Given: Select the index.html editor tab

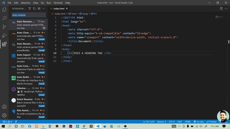Looking at the screenshot, I should coord(59,9).
